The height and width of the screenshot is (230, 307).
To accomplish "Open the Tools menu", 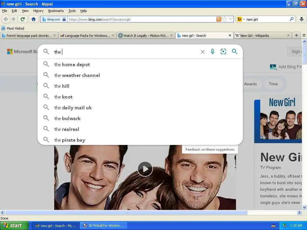I will click(72, 11).
